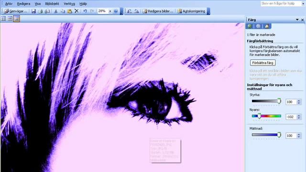Click the Mättnad value field
This screenshot has width=306, height=172.
click(291, 136)
